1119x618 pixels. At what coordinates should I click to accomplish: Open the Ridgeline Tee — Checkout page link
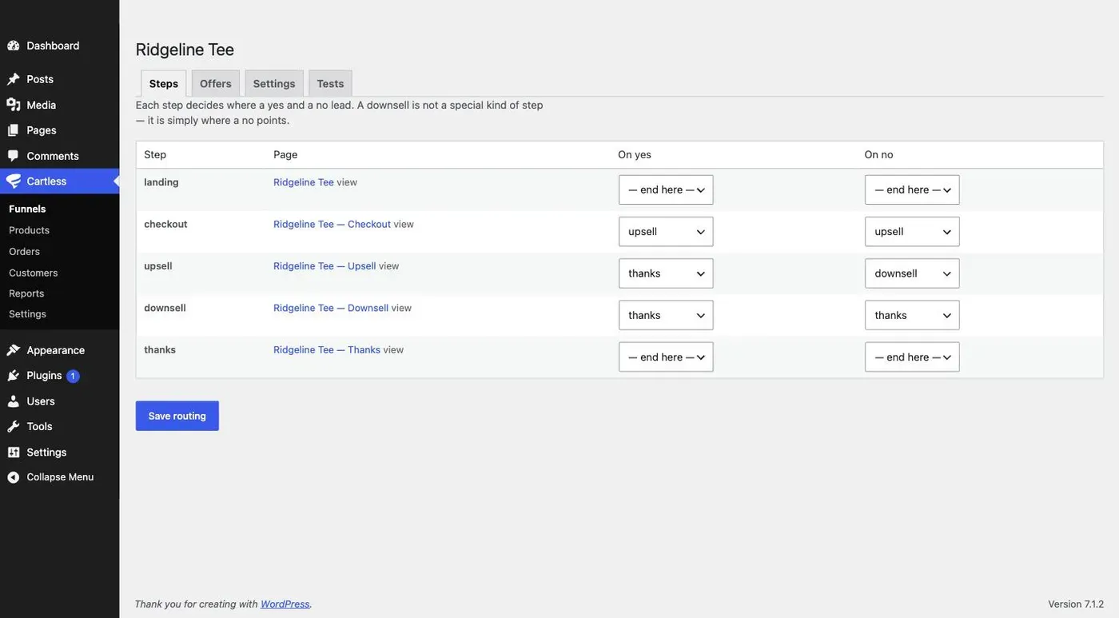click(332, 224)
